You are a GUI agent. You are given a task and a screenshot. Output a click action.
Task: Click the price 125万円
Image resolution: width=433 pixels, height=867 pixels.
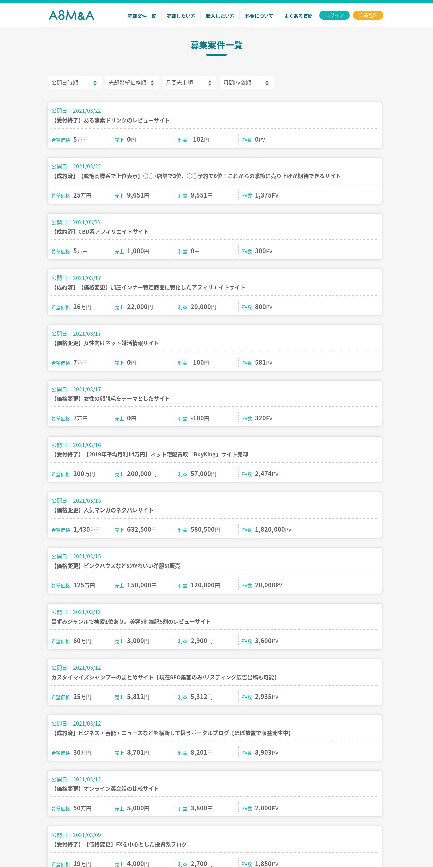[84, 585]
